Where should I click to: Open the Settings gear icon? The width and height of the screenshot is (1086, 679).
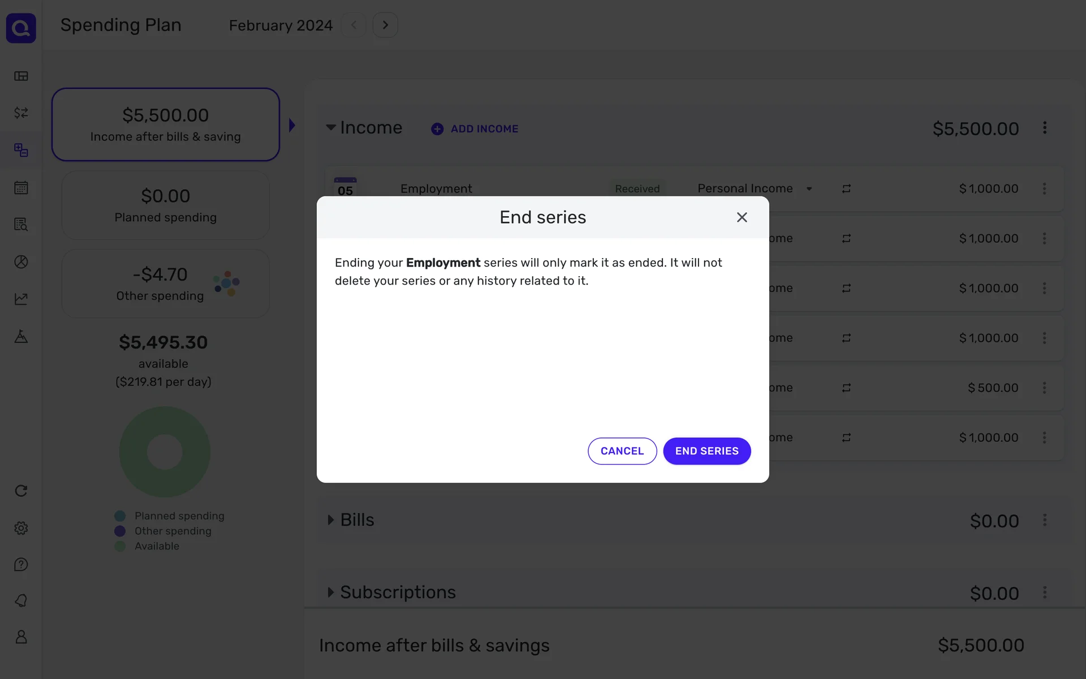[21, 528]
